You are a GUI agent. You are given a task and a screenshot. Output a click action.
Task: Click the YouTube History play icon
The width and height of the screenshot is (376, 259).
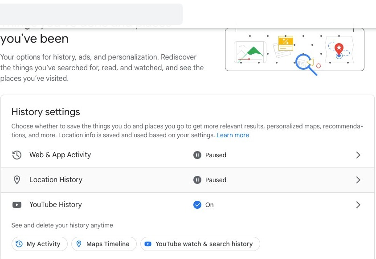tap(17, 205)
